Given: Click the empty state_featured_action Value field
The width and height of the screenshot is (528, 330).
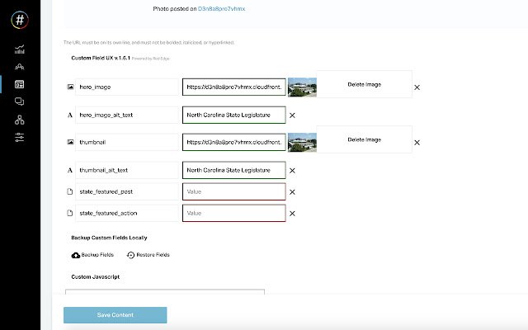Looking at the screenshot, I should pyautogui.click(x=234, y=213).
